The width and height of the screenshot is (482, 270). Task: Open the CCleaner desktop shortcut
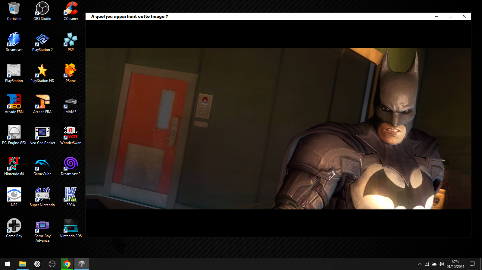point(71,11)
